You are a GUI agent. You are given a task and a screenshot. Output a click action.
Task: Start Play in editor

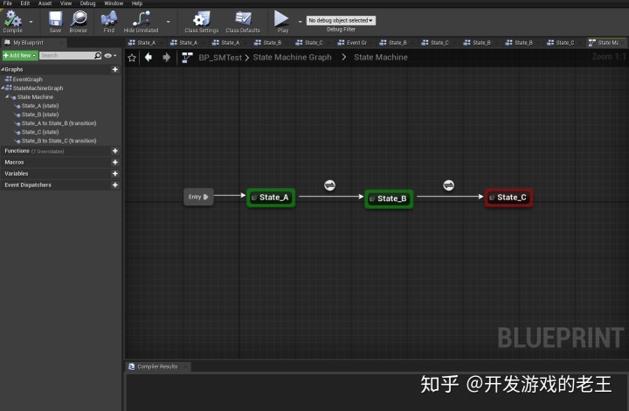(x=282, y=22)
